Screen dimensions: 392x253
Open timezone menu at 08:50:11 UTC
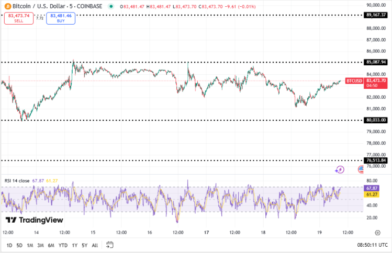[371, 245]
